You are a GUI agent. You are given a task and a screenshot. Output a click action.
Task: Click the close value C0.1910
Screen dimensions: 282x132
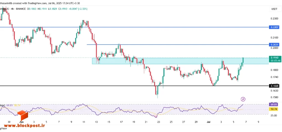[x=62, y=9]
